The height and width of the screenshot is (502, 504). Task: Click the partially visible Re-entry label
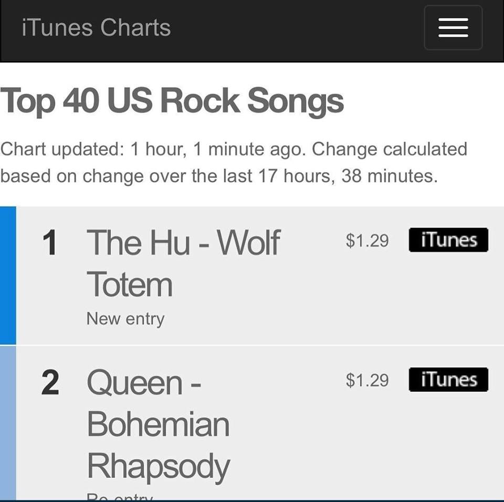tap(120, 496)
